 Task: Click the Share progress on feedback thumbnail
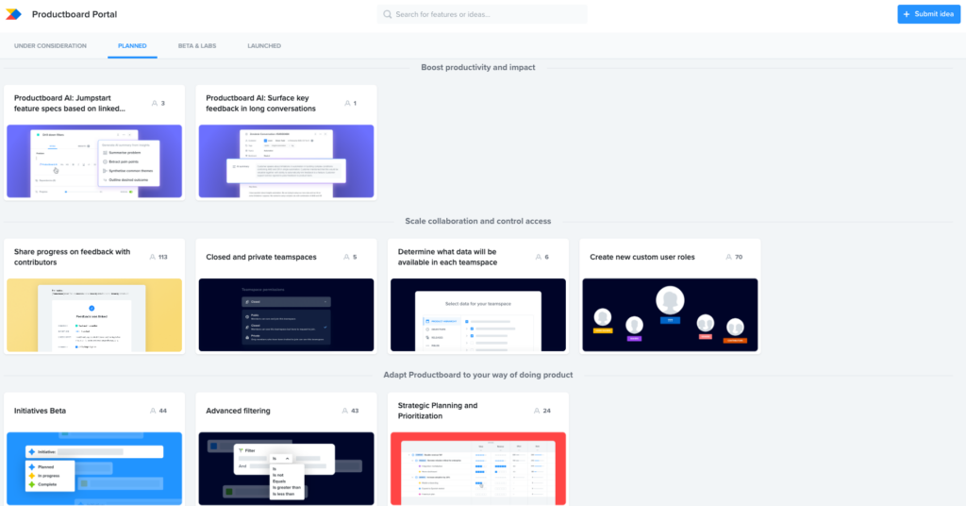click(94, 315)
